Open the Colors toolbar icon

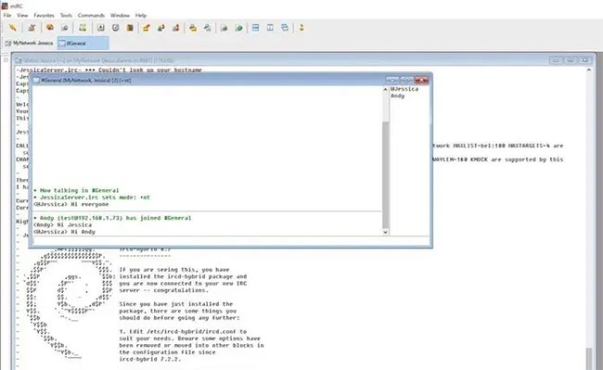pos(130,28)
